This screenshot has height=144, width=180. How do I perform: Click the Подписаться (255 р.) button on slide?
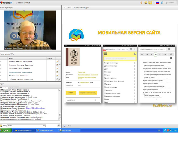point(88,93)
